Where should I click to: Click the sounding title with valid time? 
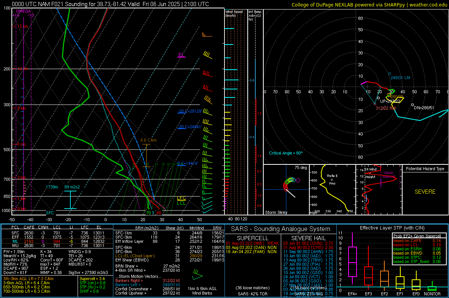click(x=110, y=4)
